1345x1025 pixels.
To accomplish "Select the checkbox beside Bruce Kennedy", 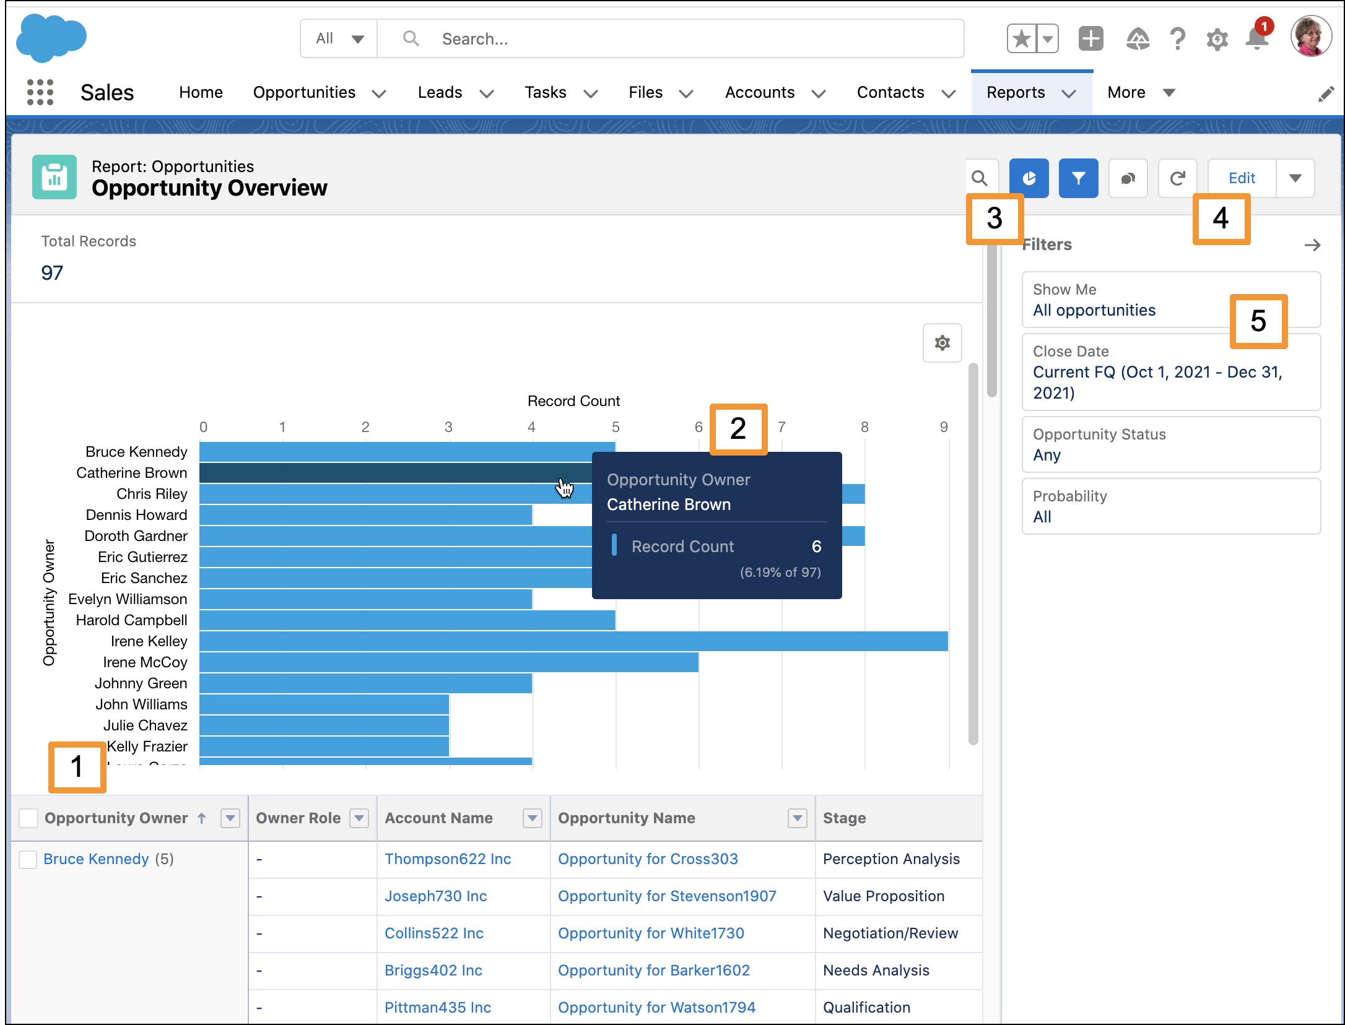I will tap(28, 859).
